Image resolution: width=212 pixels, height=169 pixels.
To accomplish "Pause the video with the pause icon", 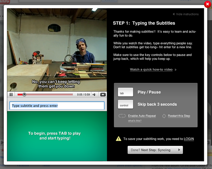I will click(x=11, y=94).
